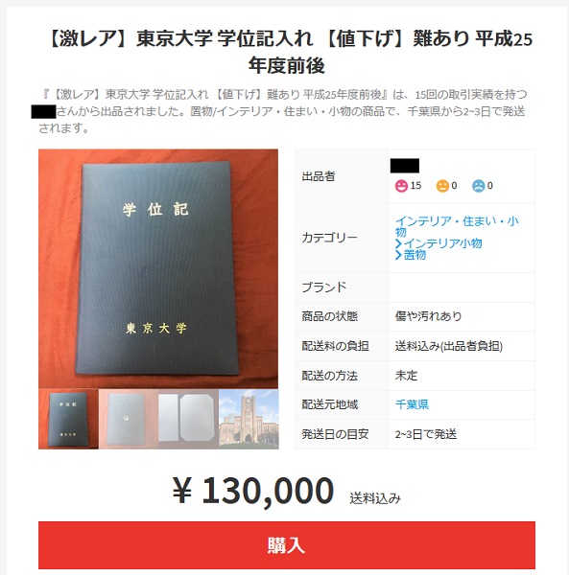Viewport: 569px width, 575px height.
Task: Click the orange neutral face rating icon
Action: coord(442,186)
